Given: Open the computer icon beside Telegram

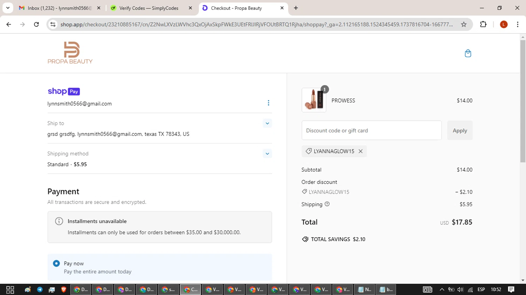Looking at the screenshot, I should (52, 289).
